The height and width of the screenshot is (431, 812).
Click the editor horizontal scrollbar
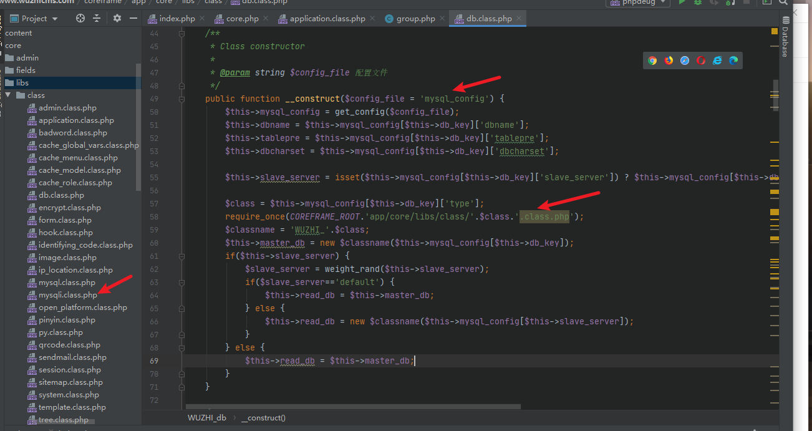coord(354,407)
